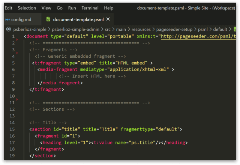This screenshot has height=165, width=240.
Task: Select the document-template.psml tab
Action: click(78, 19)
